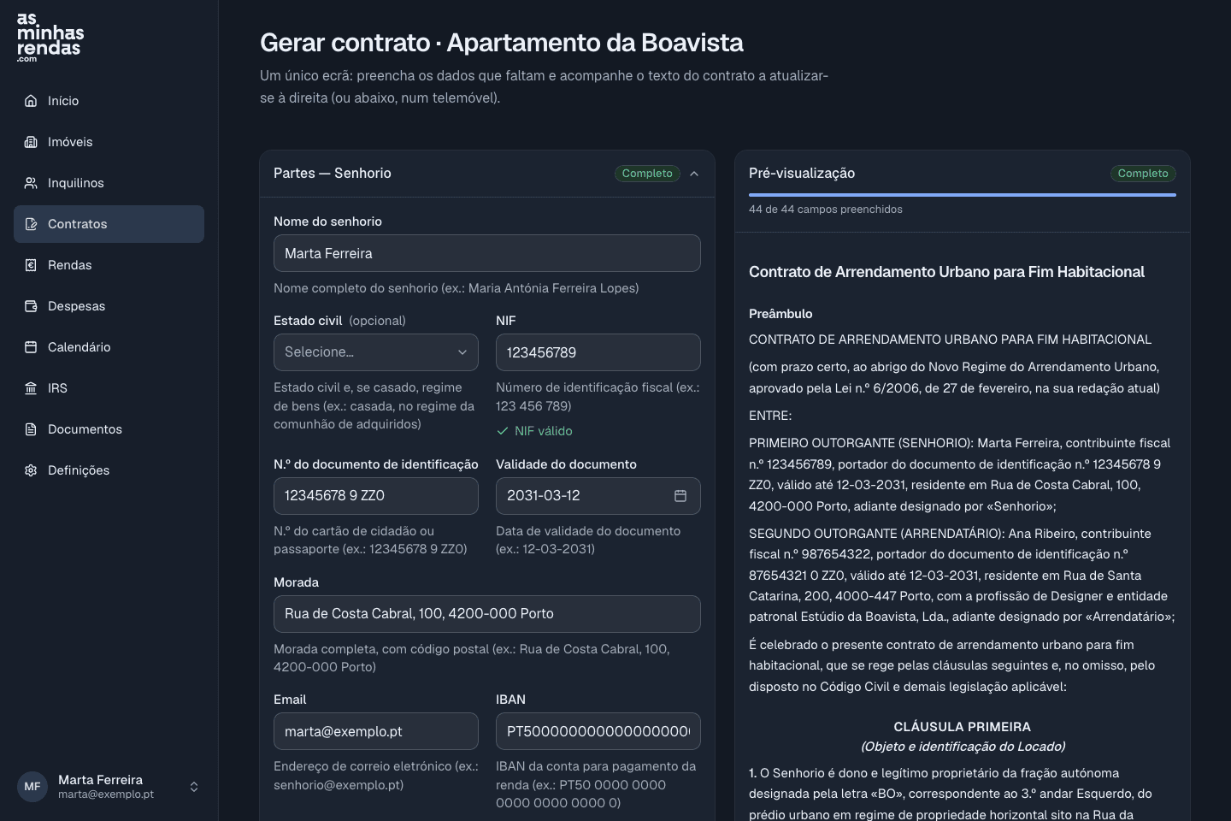The image size is (1231, 821).
Task: Go to Documentos label in sidebar
Action: click(x=85, y=429)
